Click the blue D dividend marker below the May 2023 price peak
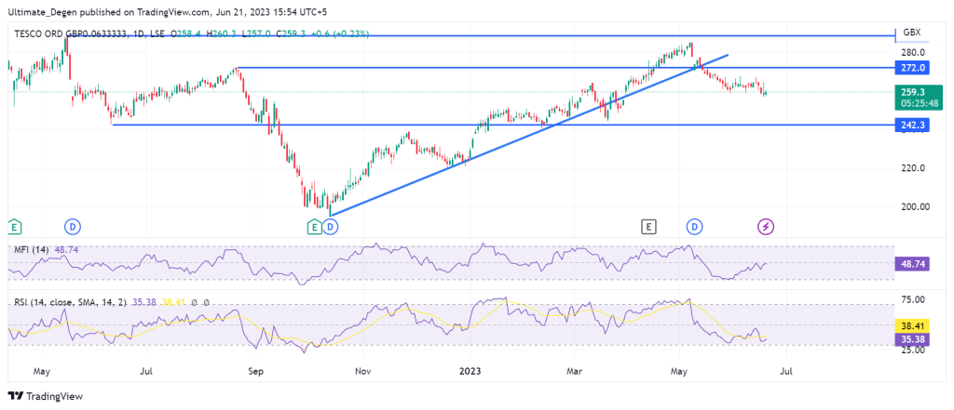This screenshot has height=410, width=954. pyautogui.click(x=694, y=227)
